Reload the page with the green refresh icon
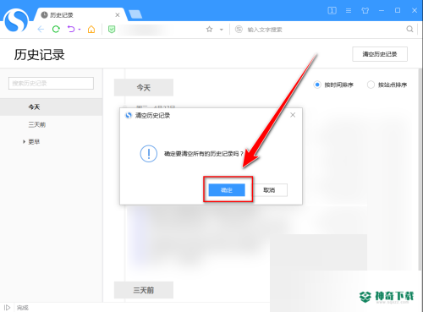The image size is (423, 312). [56, 29]
